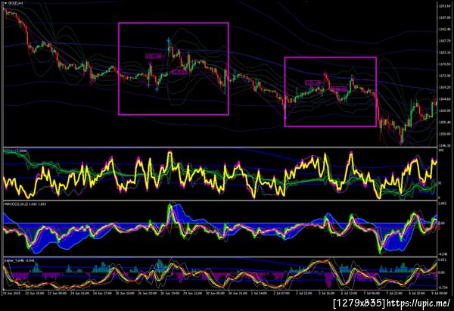Click the 19 Jun 2015 time axis label
Viewport: 454px width, 311px height.
[11, 293]
